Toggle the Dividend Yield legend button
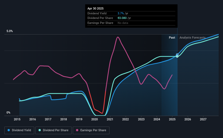 point(19,130)
